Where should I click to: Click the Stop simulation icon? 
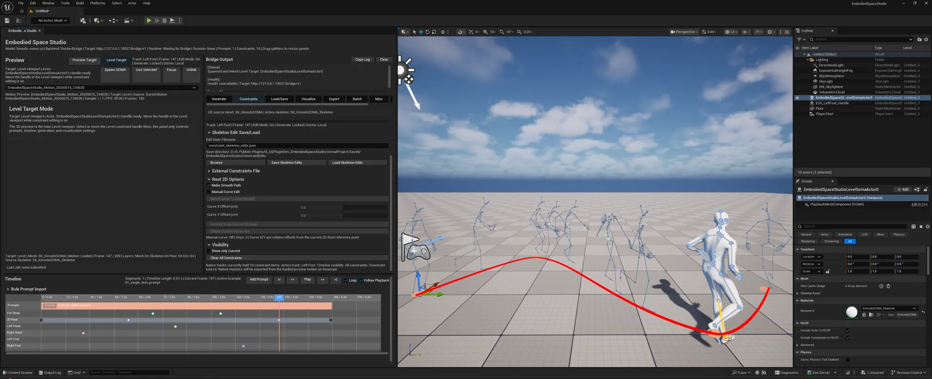tap(165, 20)
